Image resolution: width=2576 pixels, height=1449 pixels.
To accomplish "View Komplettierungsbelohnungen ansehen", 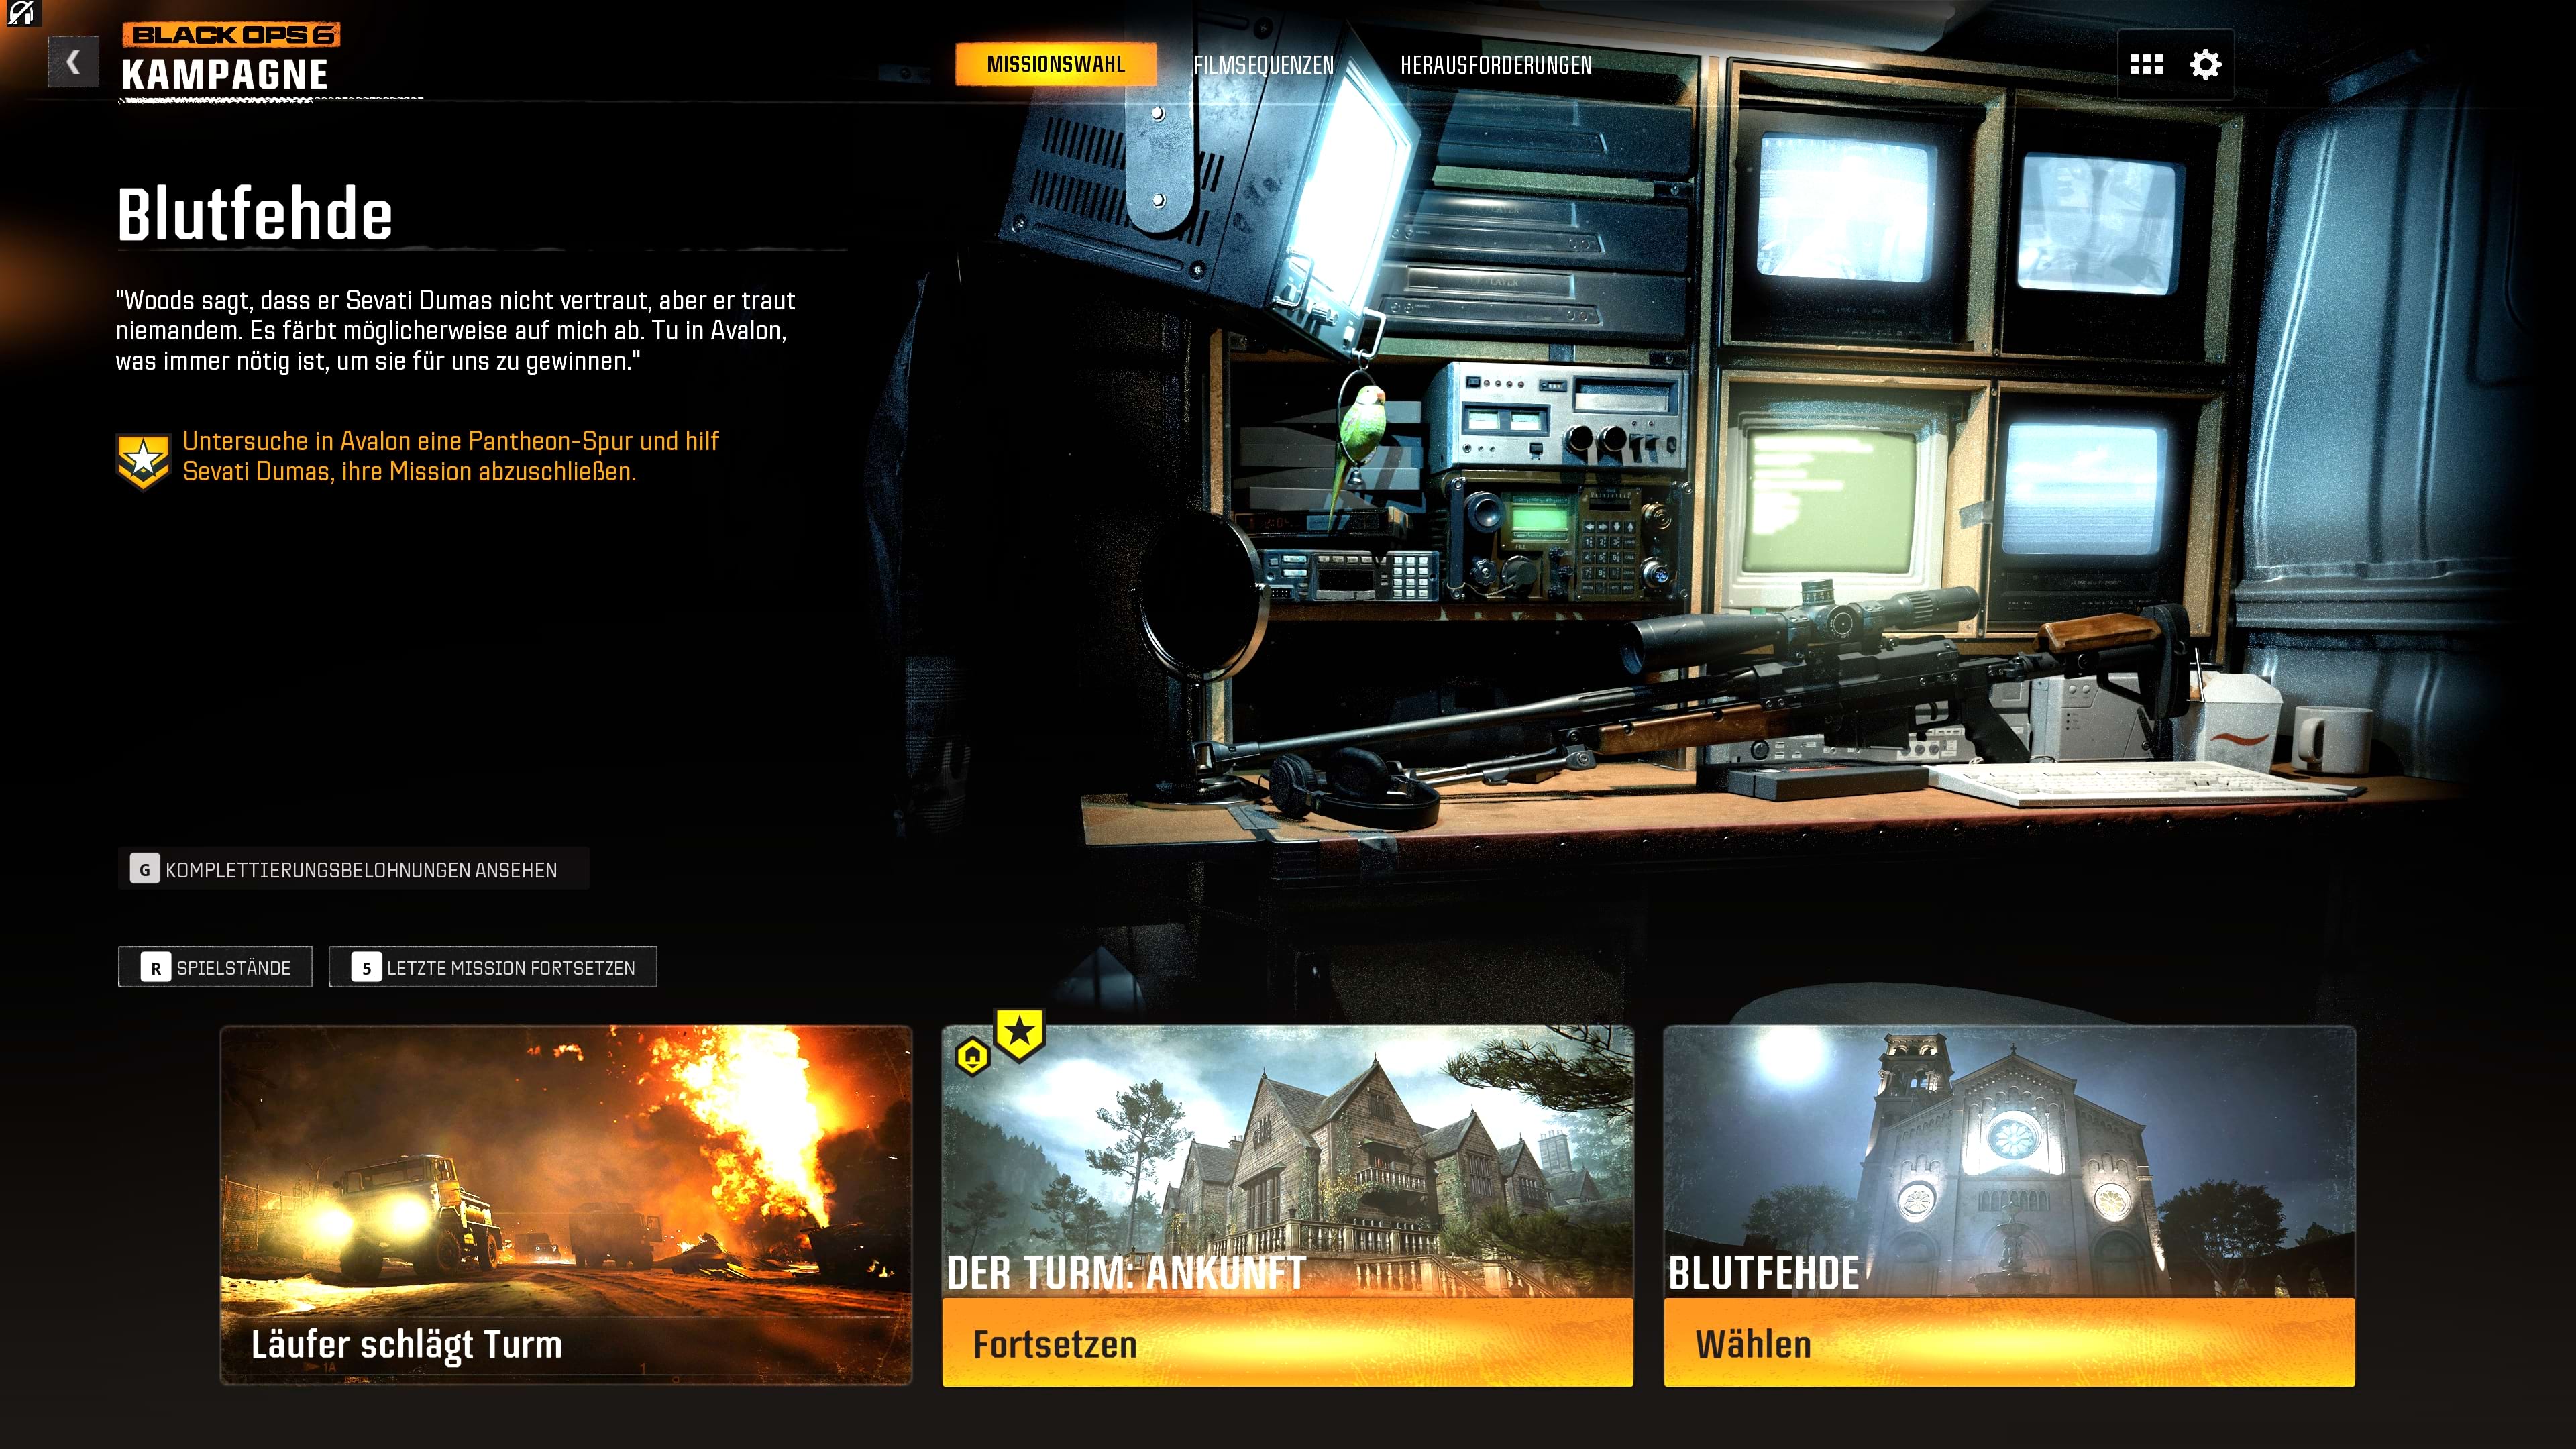I will 360,870.
